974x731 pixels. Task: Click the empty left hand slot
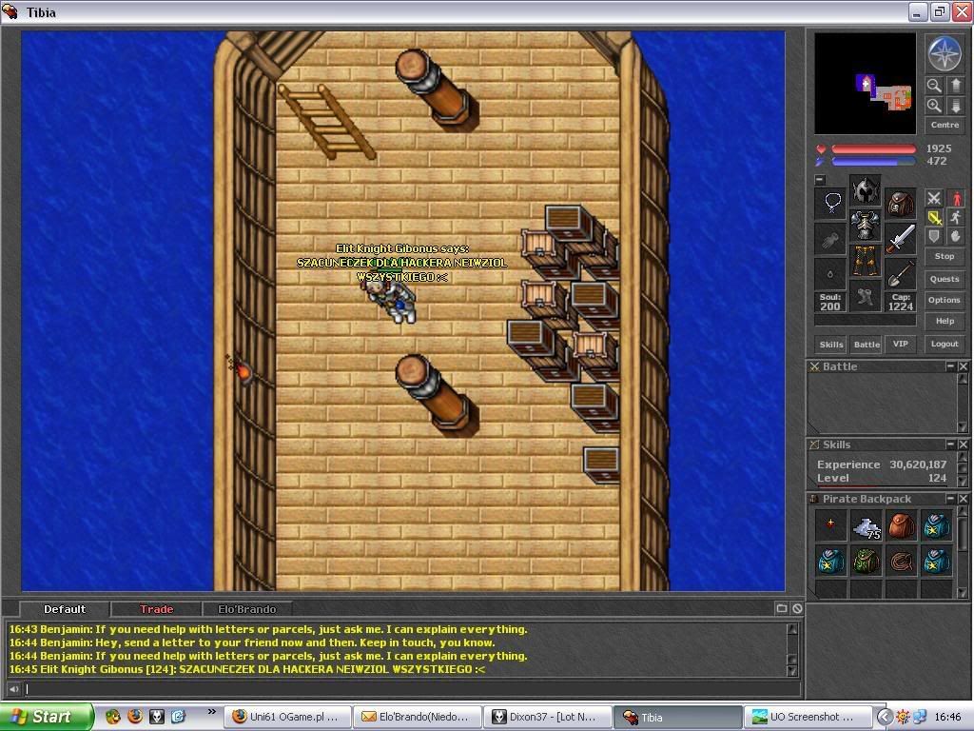pos(830,239)
